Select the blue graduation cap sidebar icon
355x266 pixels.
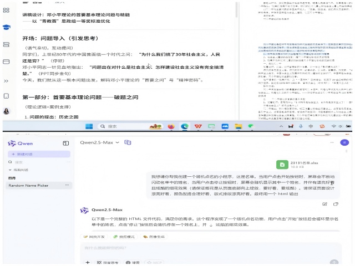6,27
